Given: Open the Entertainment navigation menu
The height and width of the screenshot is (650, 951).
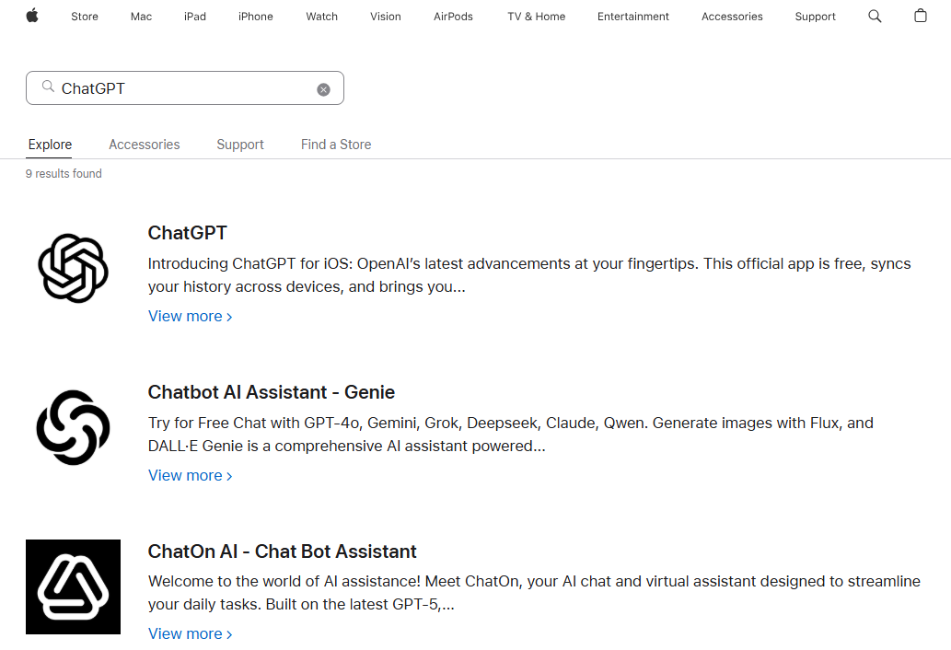Looking at the screenshot, I should (633, 17).
